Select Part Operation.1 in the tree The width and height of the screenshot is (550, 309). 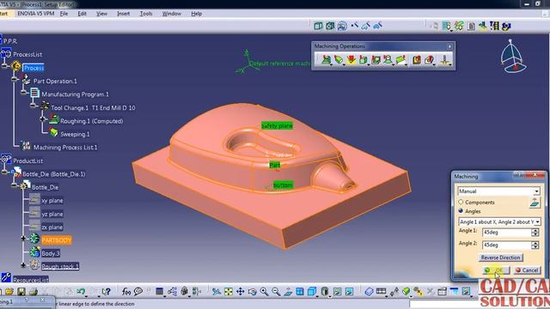(x=55, y=82)
